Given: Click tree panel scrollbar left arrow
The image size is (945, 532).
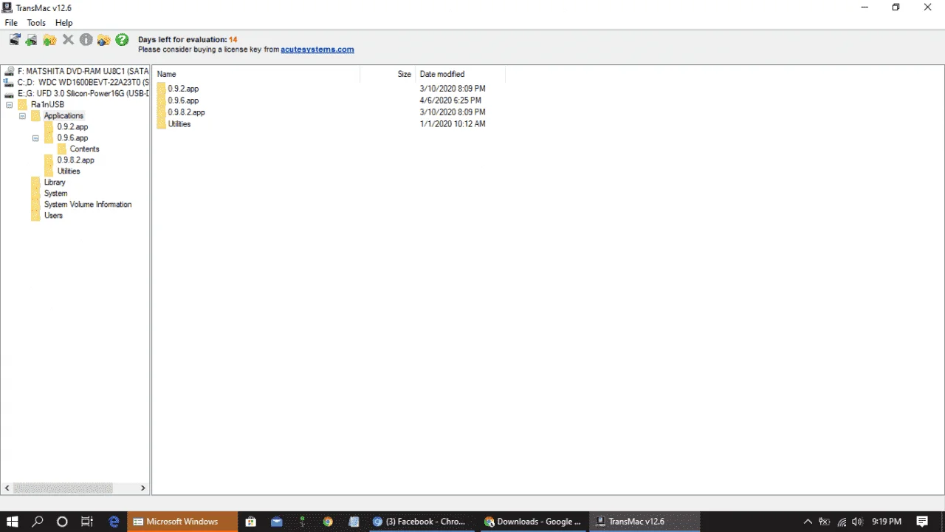Looking at the screenshot, I should coord(7,488).
